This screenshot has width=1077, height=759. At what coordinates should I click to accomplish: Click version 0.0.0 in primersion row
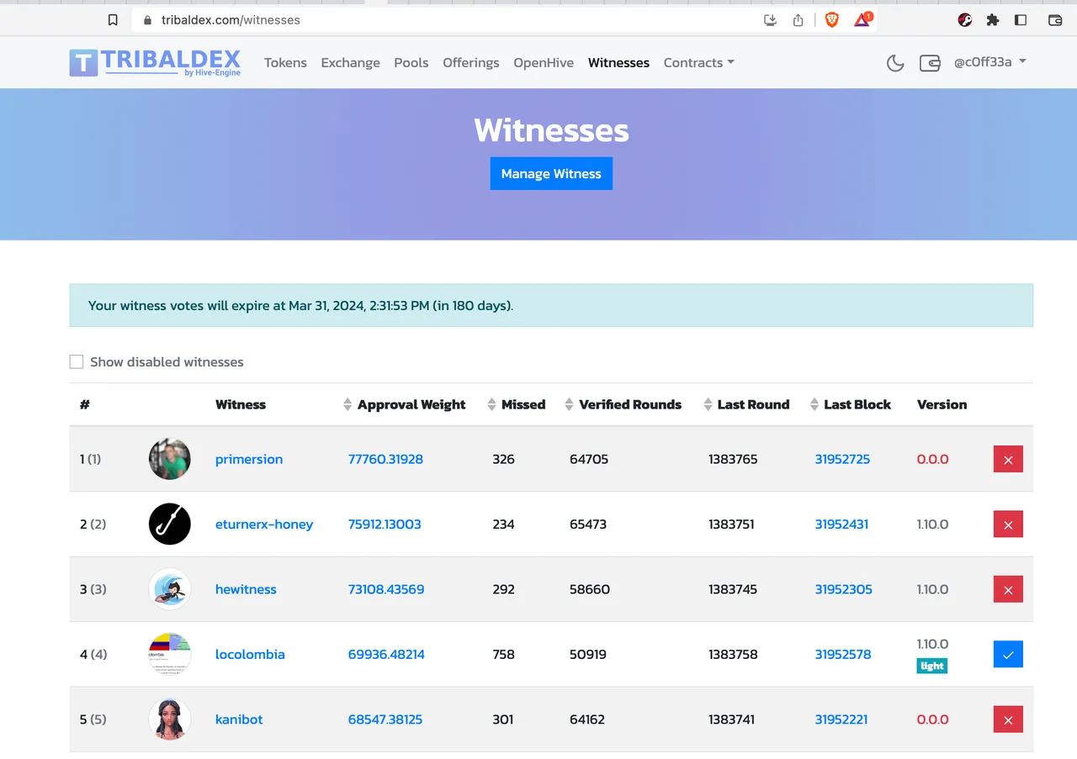pyautogui.click(x=932, y=459)
